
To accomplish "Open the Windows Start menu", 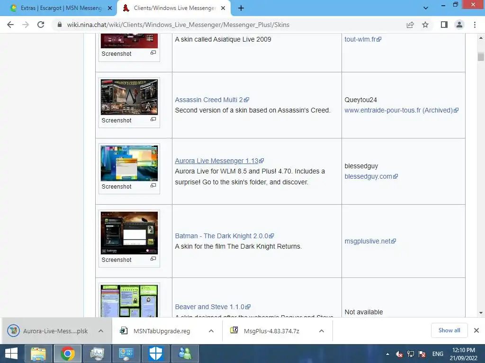I will click(x=11, y=354).
